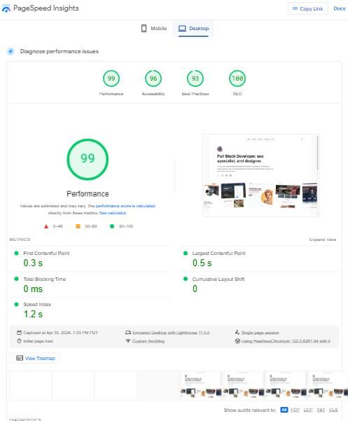This screenshot has height=421, width=348.
Task: Open the final page screenshot thumbnail
Action: coord(260,175)
